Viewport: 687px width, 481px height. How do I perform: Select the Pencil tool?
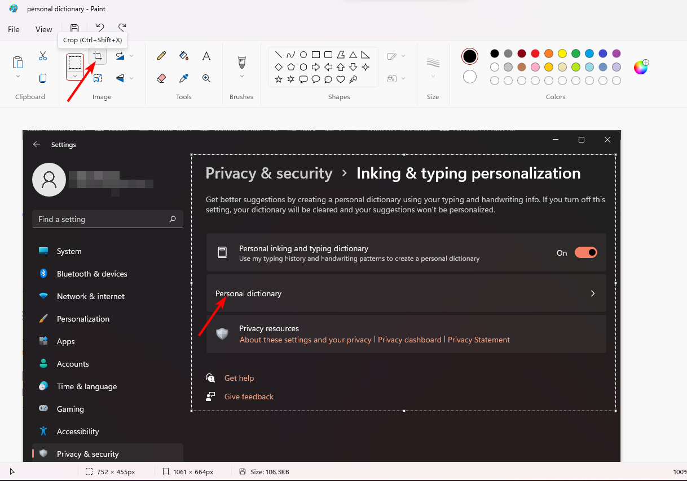(161, 56)
